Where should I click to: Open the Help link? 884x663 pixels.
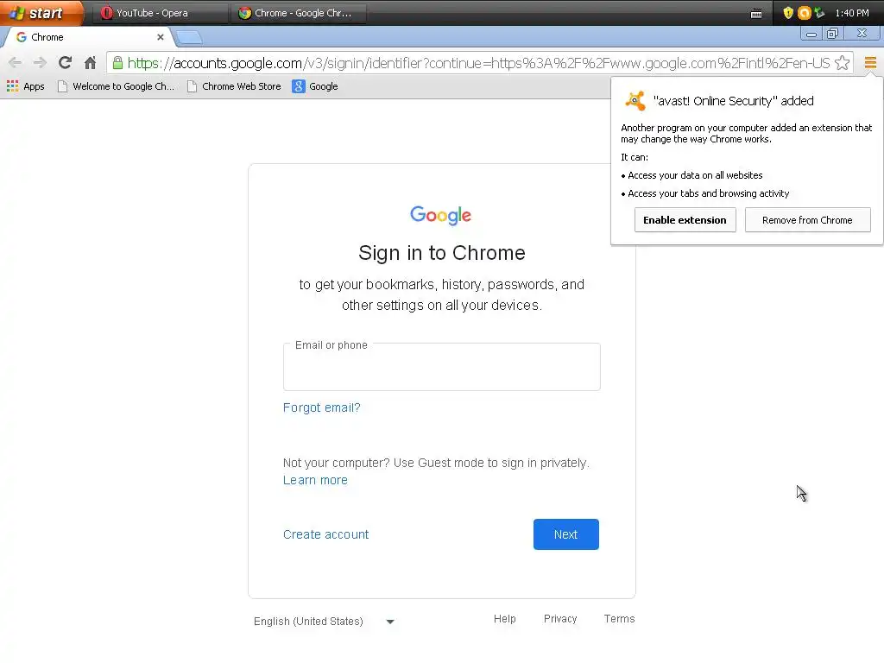[x=504, y=619]
